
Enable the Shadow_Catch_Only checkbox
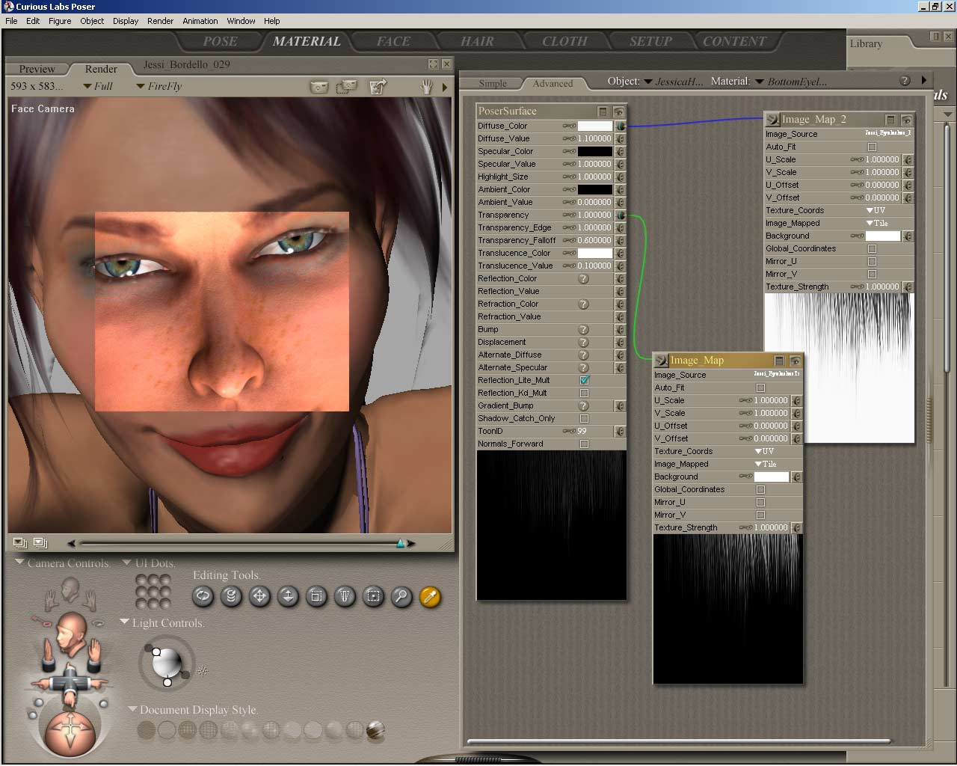click(x=584, y=418)
